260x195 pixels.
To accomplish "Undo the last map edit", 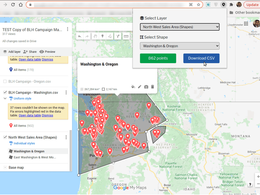I will [80, 36].
